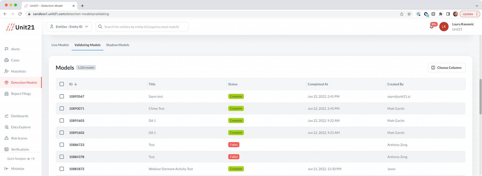Check the box for model 10893567
This screenshot has width=482, height=176.
coord(62,96)
